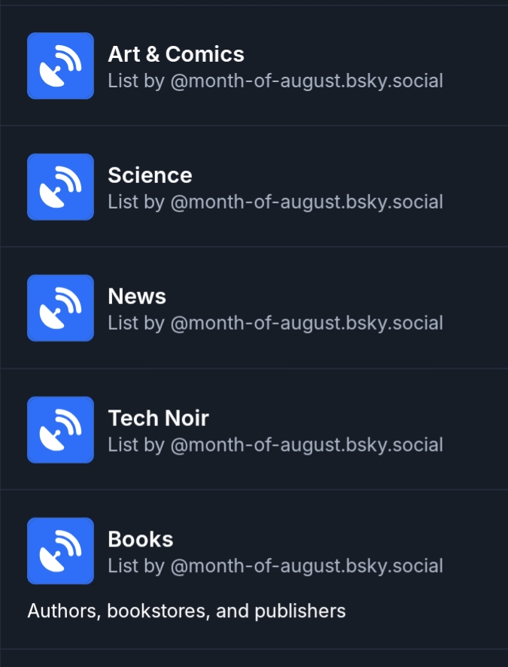Click the author handle under Art & Comics
Image resolution: width=508 pixels, height=667 pixels.
pyautogui.click(x=306, y=81)
